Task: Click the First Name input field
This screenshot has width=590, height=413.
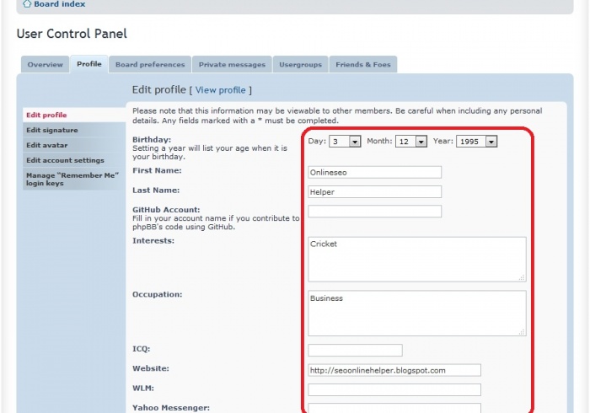Action: click(x=374, y=172)
